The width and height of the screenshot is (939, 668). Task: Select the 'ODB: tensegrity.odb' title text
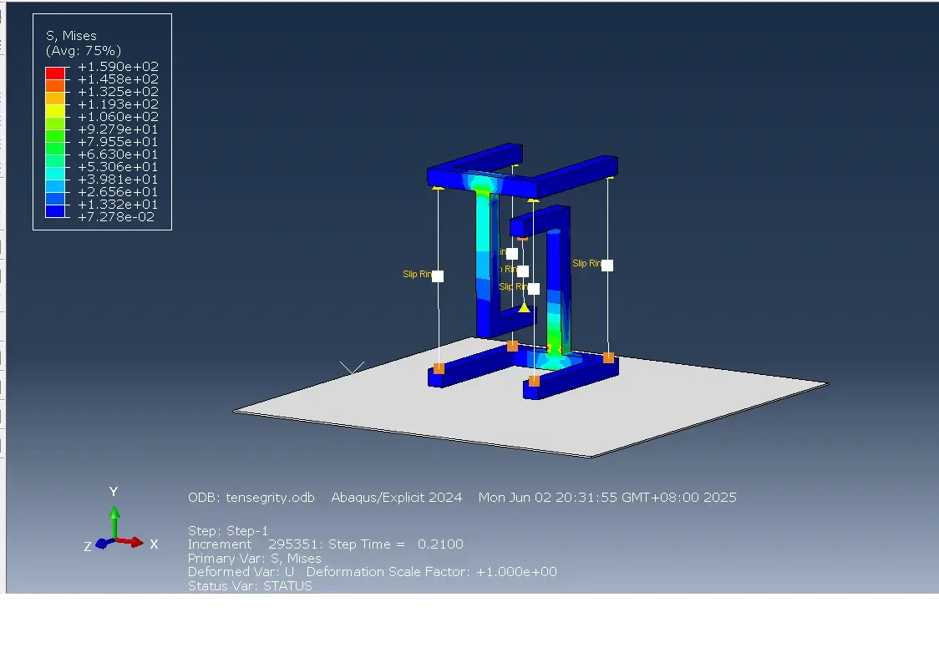coord(251,498)
